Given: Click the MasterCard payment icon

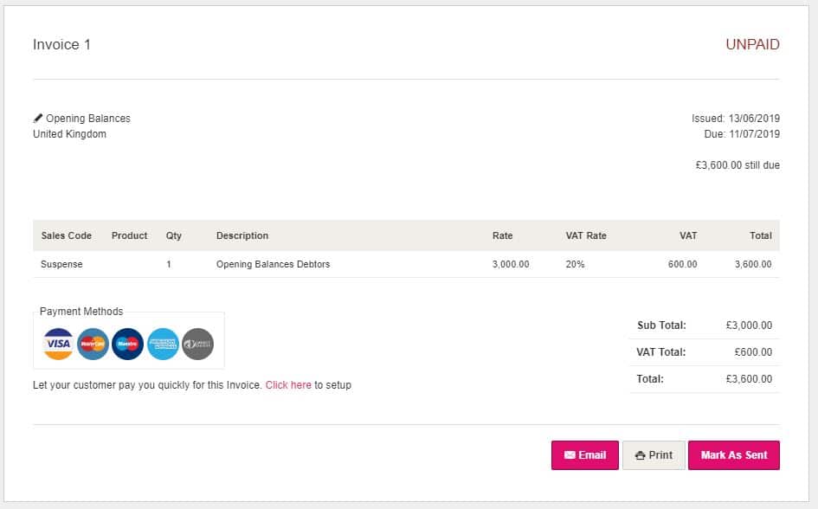Looking at the screenshot, I should pos(93,344).
